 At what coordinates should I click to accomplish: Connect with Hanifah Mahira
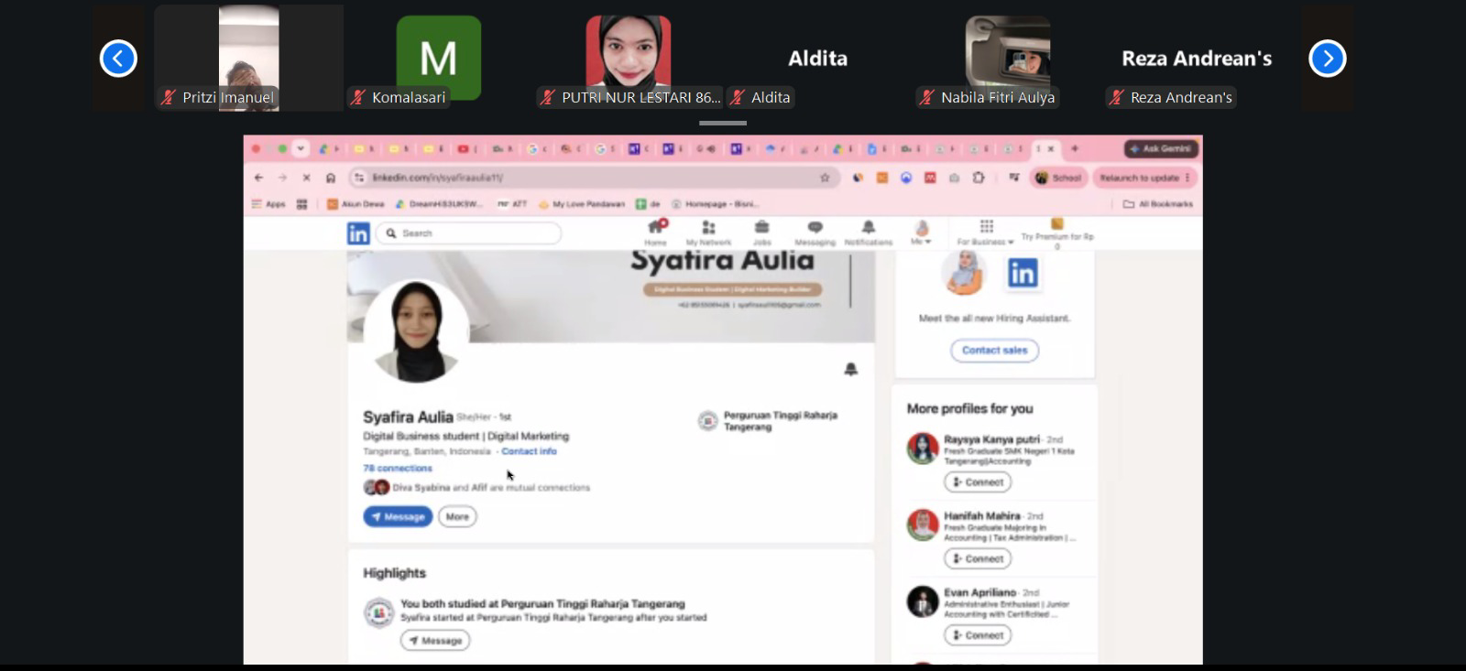pyautogui.click(x=978, y=558)
